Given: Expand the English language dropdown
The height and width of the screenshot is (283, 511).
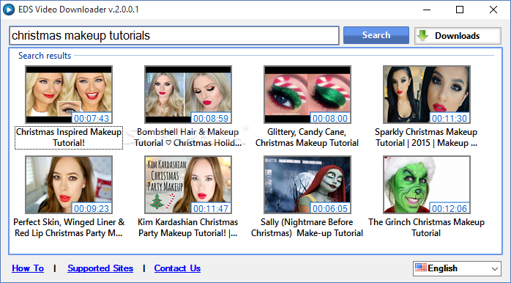Looking at the screenshot, I should coord(457,268).
